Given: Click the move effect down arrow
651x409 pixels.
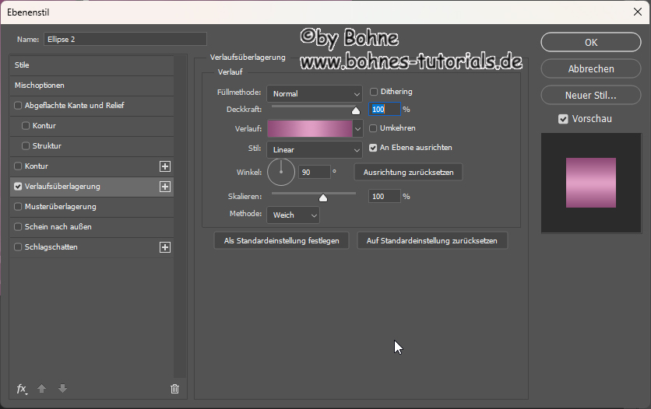Looking at the screenshot, I should coord(62,389).
